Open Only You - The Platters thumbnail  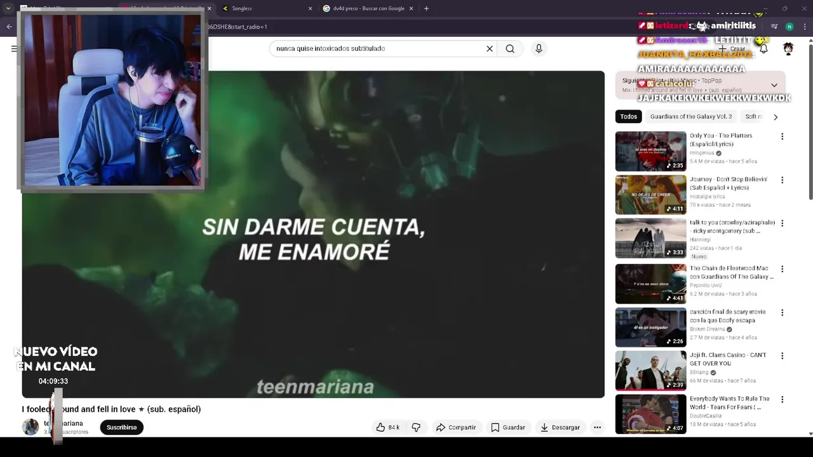pos(650,151)
